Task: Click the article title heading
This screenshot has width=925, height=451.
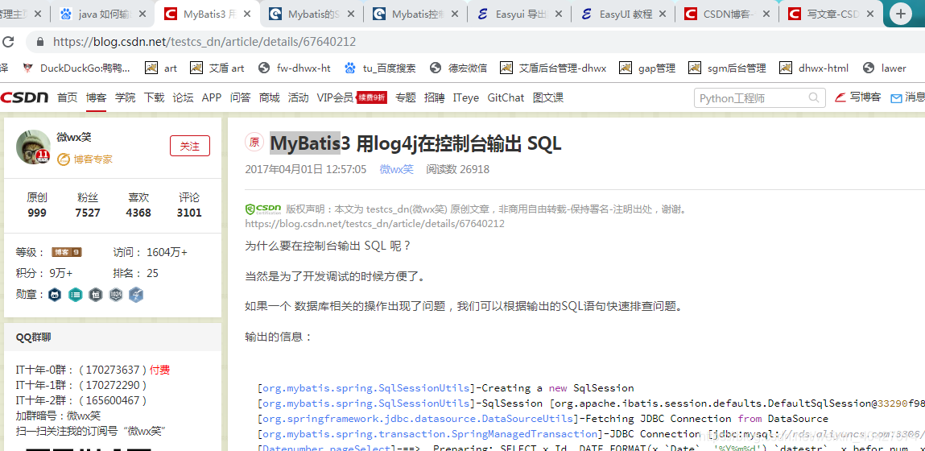Action: tap(415, 143)
